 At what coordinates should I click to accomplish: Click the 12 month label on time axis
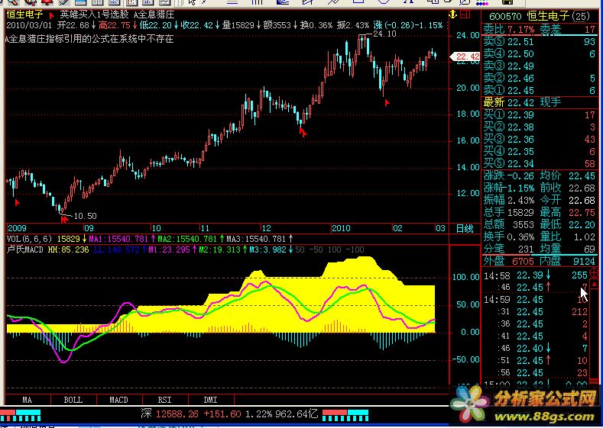point(266,228)
